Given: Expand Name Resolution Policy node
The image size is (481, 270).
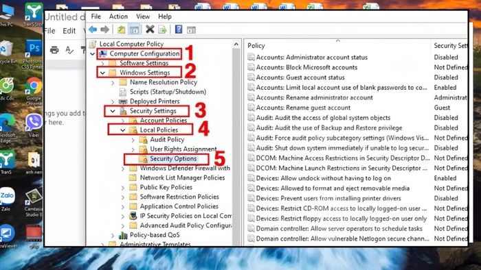Looking at the screenshot, I should click(x=113, y=82).
